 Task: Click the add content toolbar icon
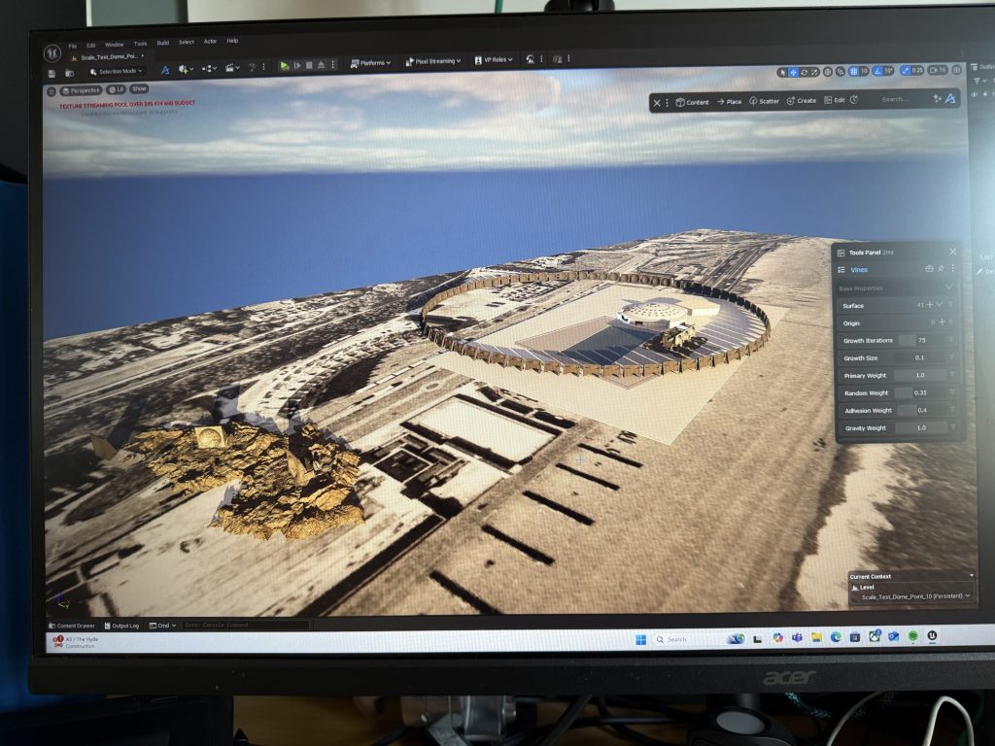pos(182,69)
